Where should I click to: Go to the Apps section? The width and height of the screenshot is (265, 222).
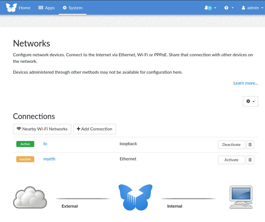(46, 8)
